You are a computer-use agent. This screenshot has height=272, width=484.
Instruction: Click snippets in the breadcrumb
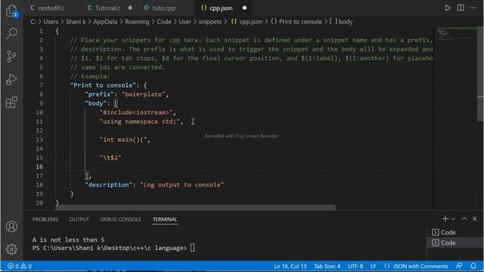[210, 22]
